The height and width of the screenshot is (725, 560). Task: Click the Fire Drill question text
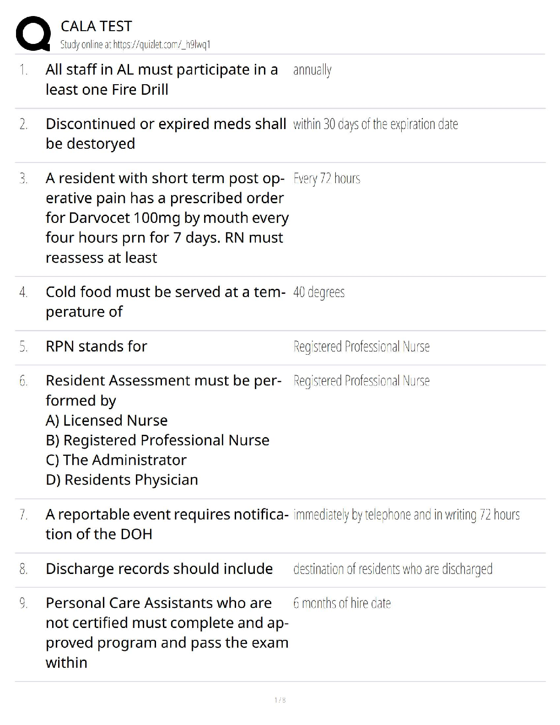(x=162, y=79)
